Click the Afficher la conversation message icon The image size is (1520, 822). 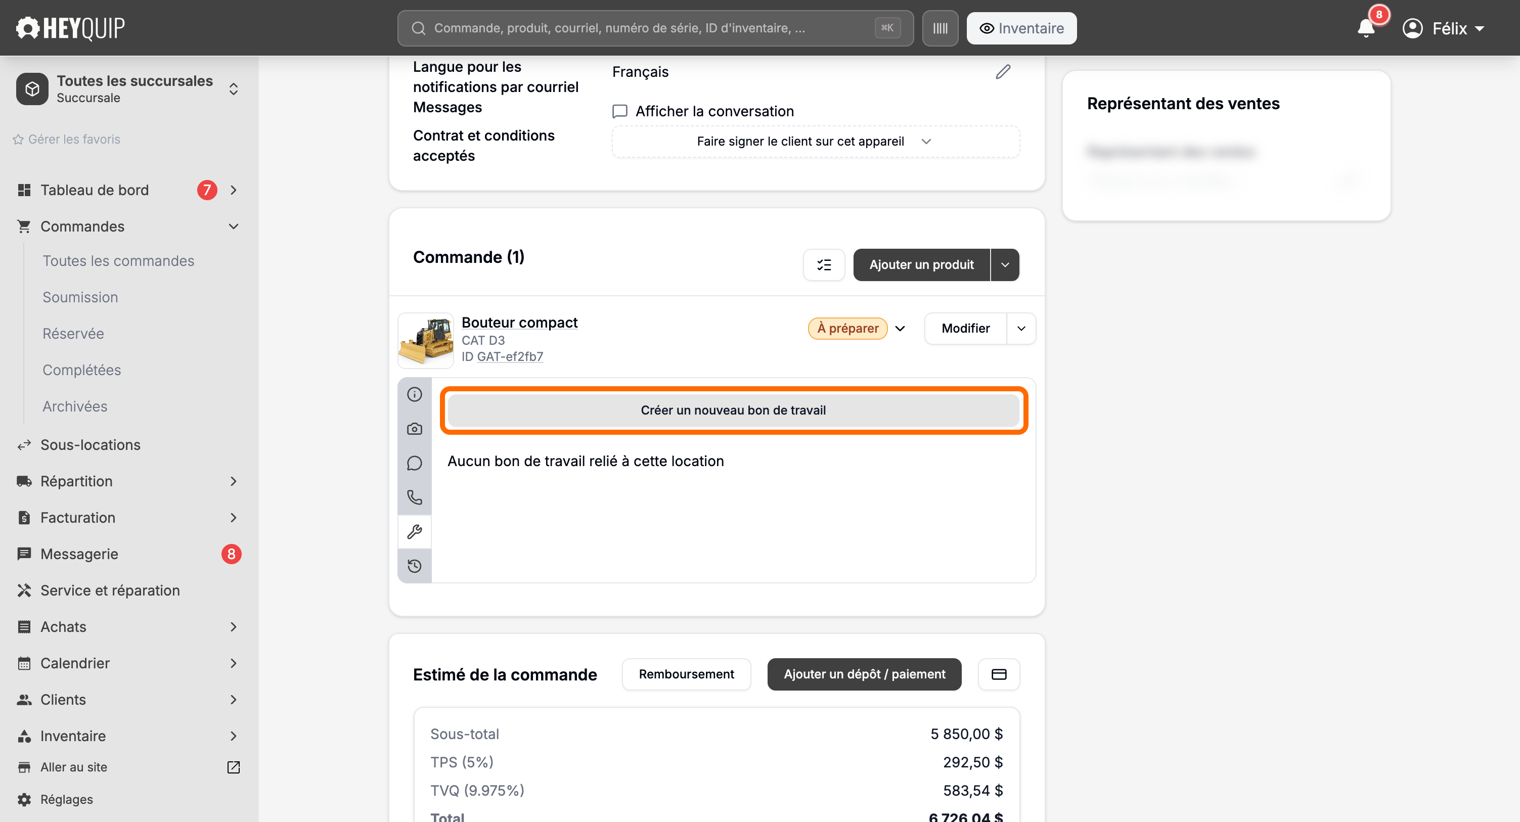point(619,111)
